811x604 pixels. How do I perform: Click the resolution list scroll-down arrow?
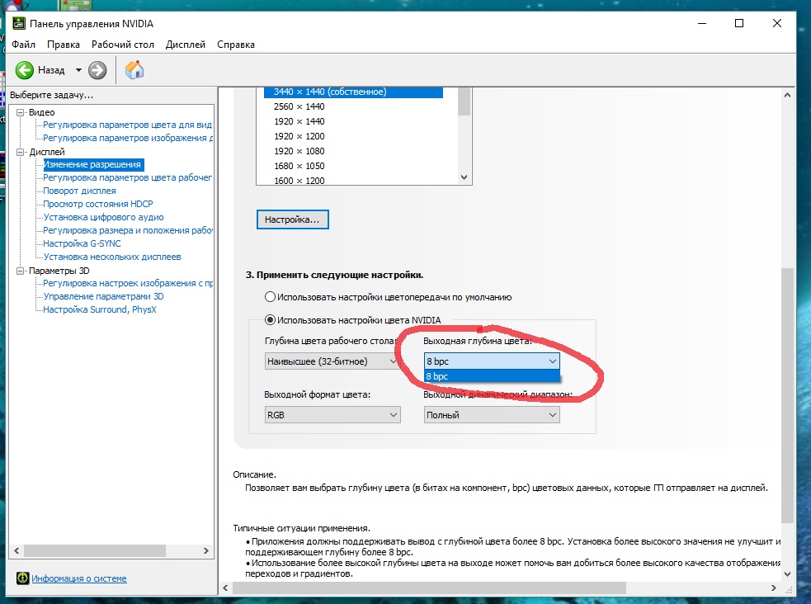464,177
